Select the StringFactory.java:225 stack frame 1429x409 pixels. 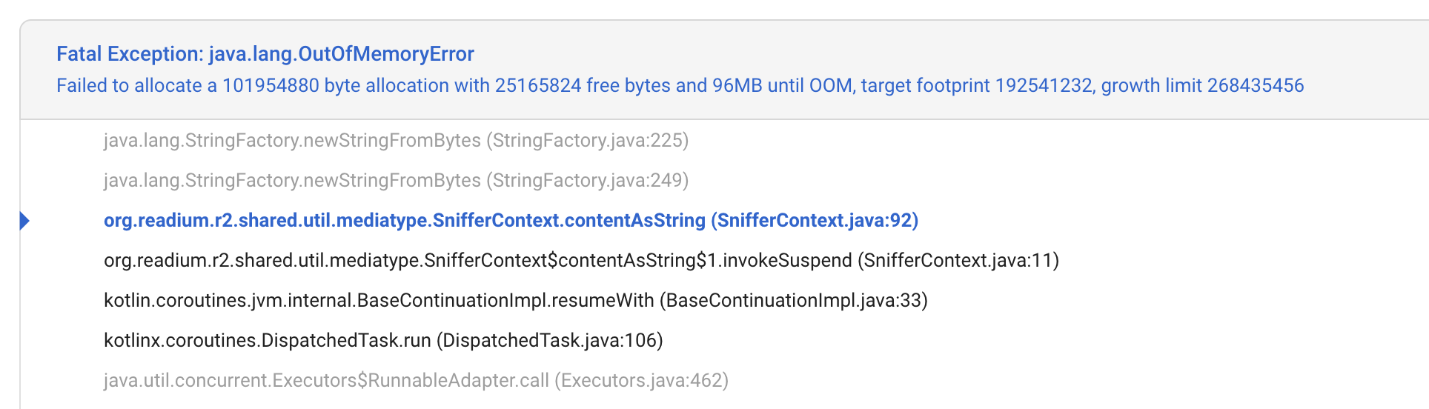[292, 141]
